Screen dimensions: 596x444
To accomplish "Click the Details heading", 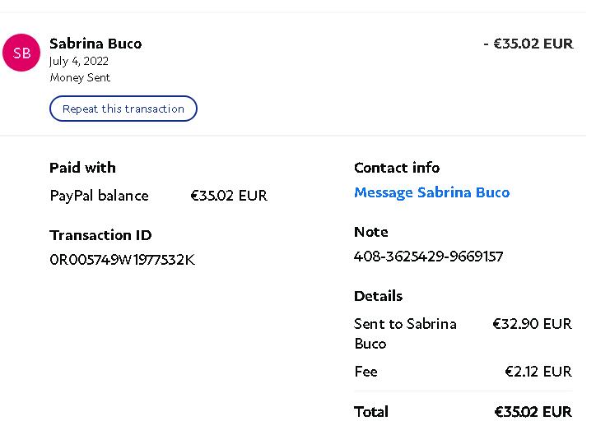I will [x=378, y=296].
